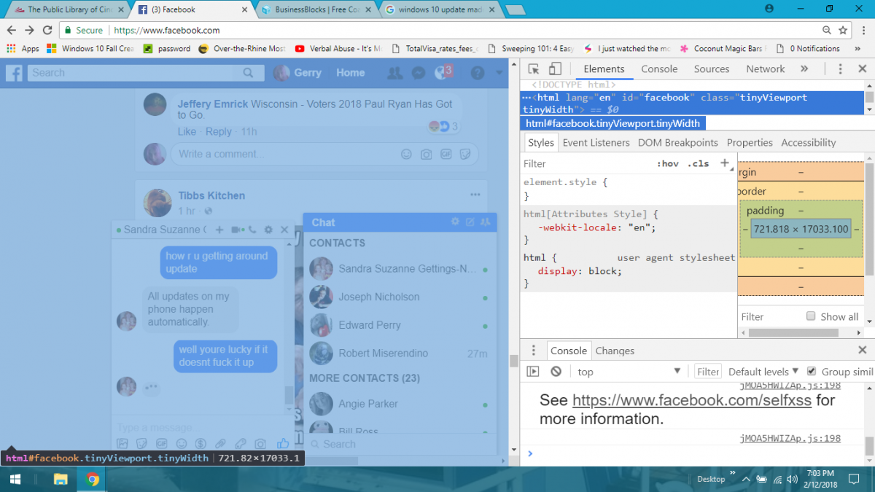Screen dimensions: 875x492
Task: Toggle the :hov element state pane
Action: (x=668, y=163)
